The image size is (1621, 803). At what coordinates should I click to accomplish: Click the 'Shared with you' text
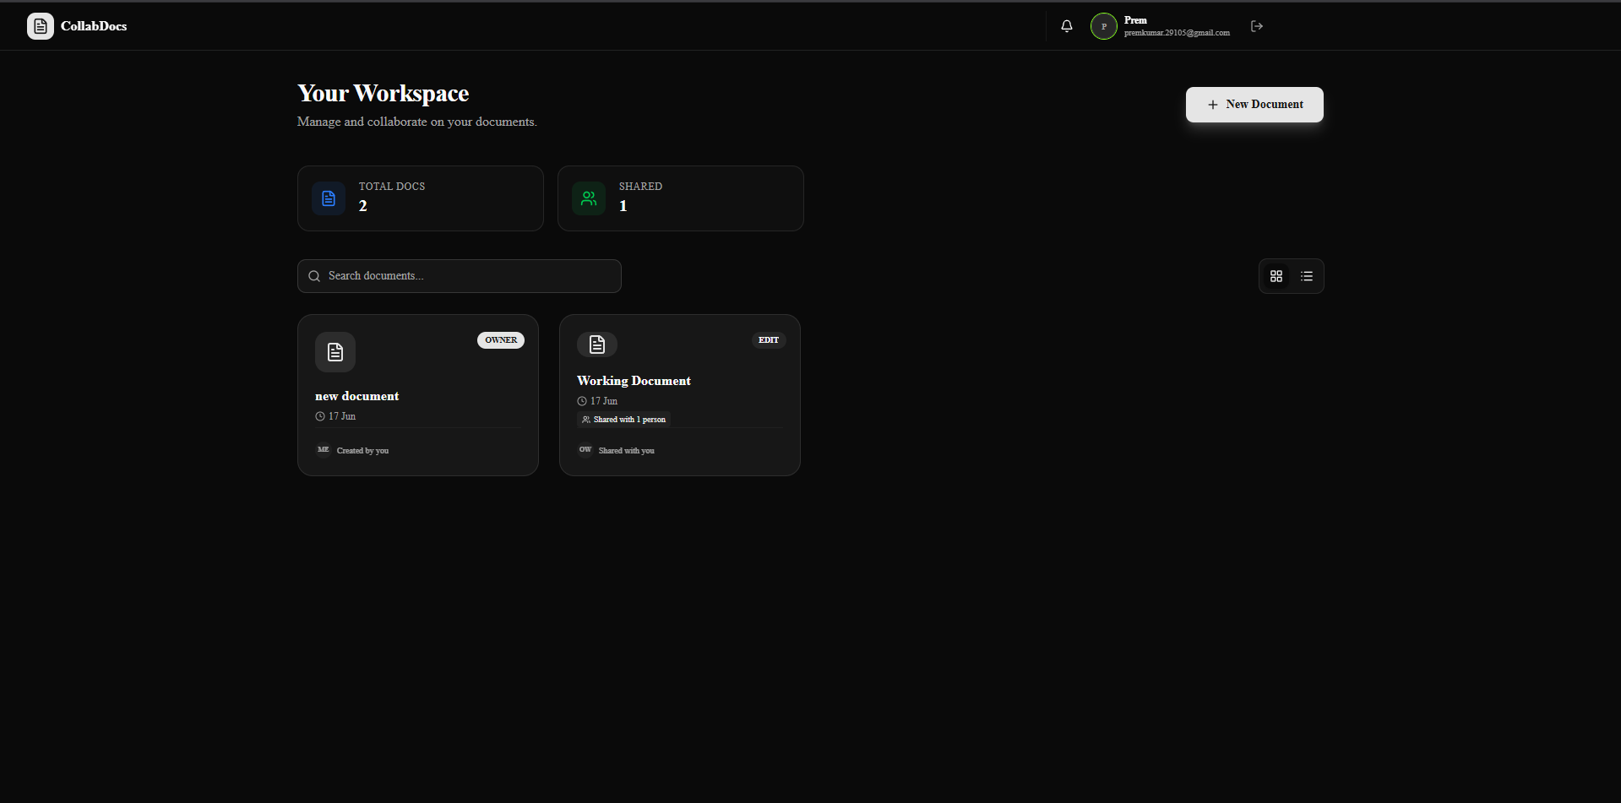(x=626, y=451)
